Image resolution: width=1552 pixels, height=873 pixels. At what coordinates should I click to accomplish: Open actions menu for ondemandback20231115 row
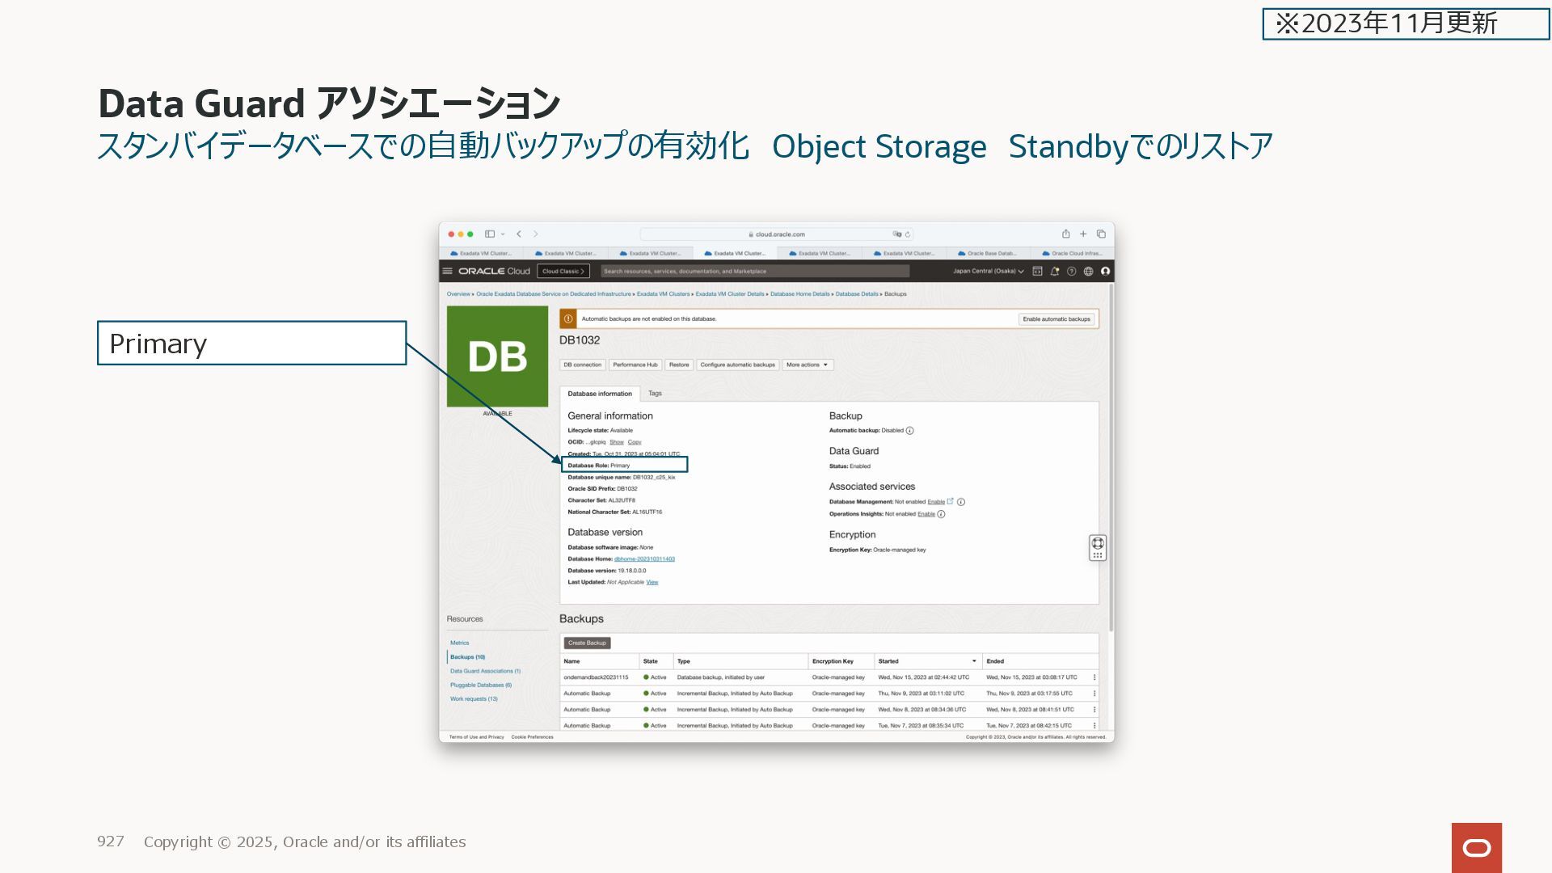coord(1094,677)
